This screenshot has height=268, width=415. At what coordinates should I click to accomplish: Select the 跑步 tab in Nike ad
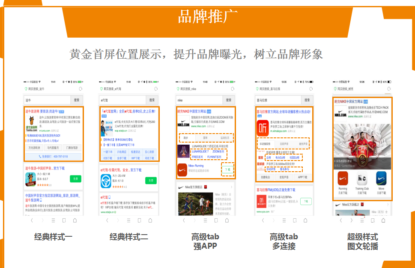click(x=187, y=138)
